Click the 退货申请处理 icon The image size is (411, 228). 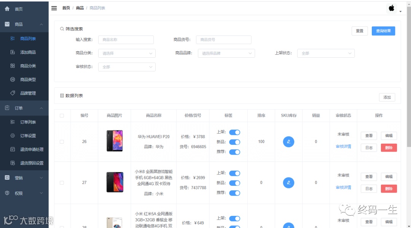(13, 149)
